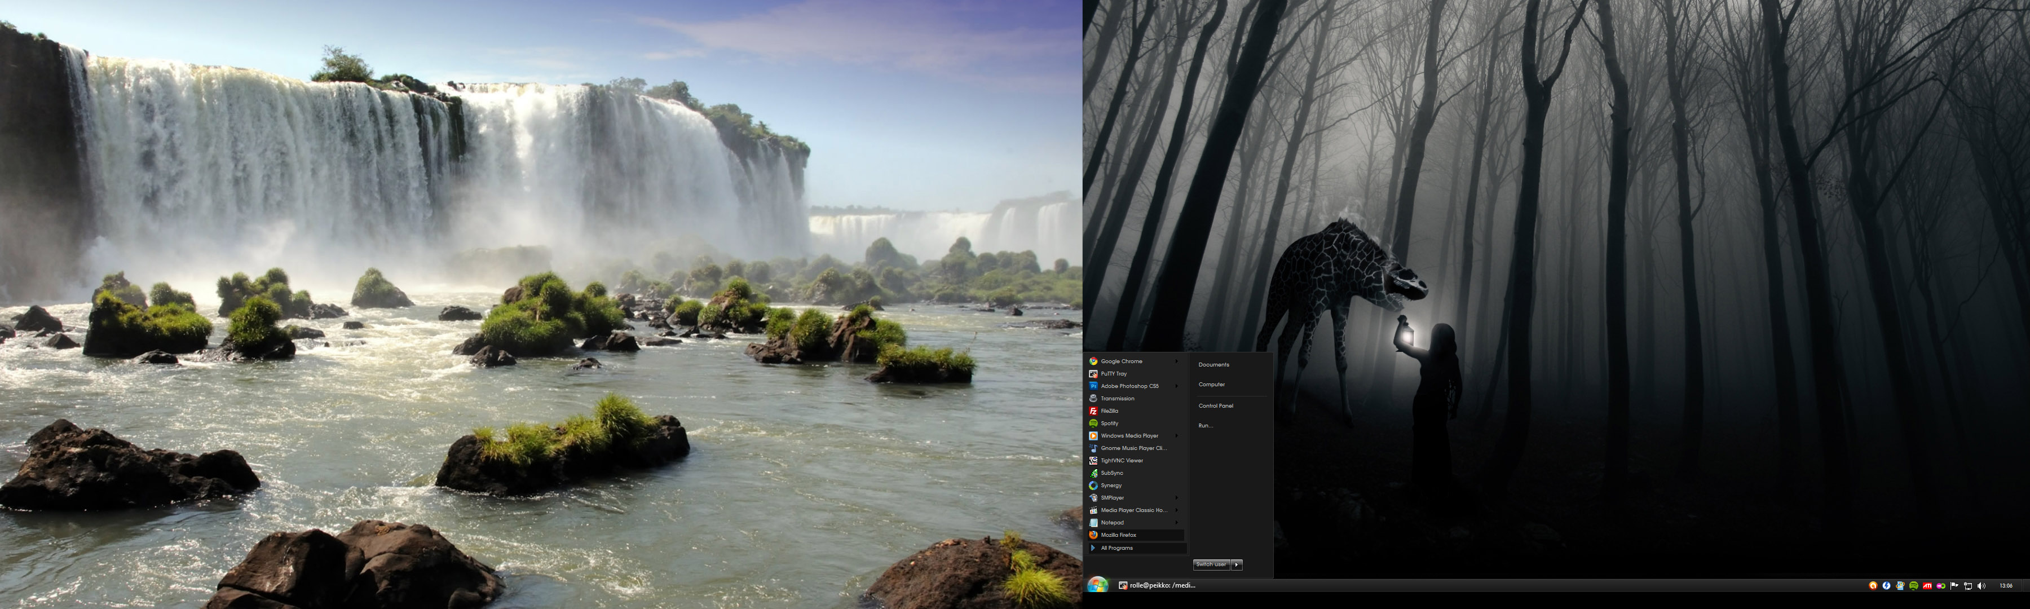Expand Media Player Classic jump list arrow
The image size is (2030, 609).
click(x=1176, y=510)
